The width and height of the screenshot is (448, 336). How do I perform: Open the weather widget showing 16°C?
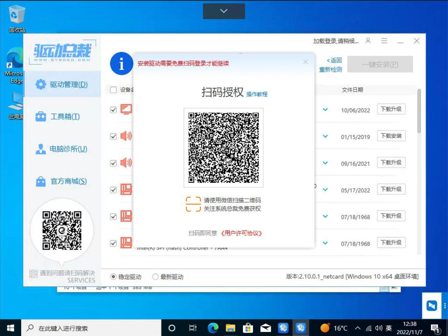[x=334, y=328]
